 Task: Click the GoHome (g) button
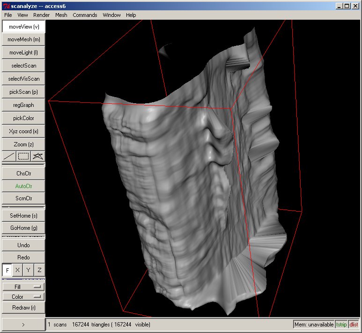tap(23, 228)
